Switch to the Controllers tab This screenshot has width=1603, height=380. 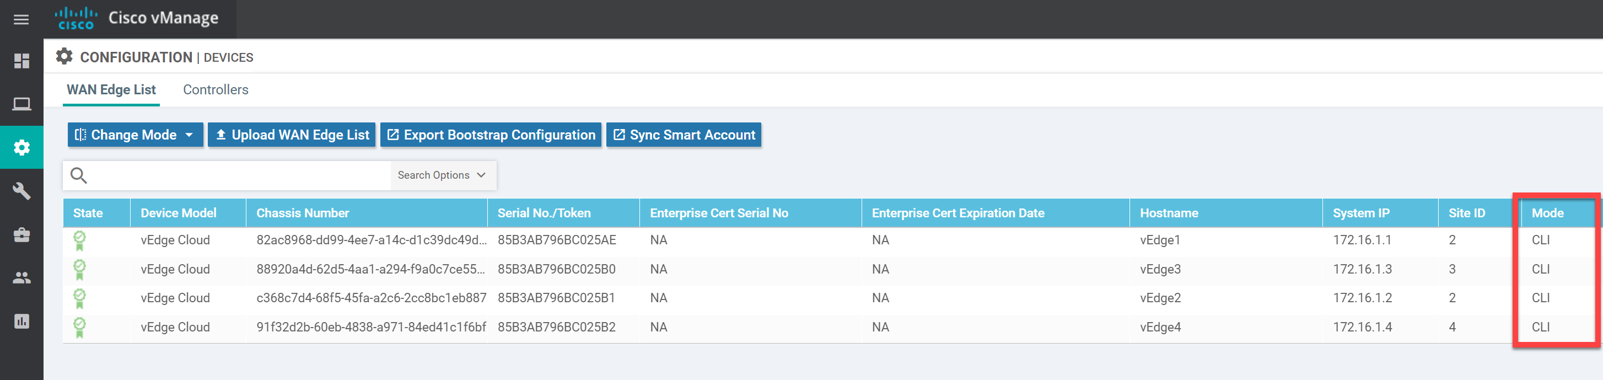tap(216, 90)
